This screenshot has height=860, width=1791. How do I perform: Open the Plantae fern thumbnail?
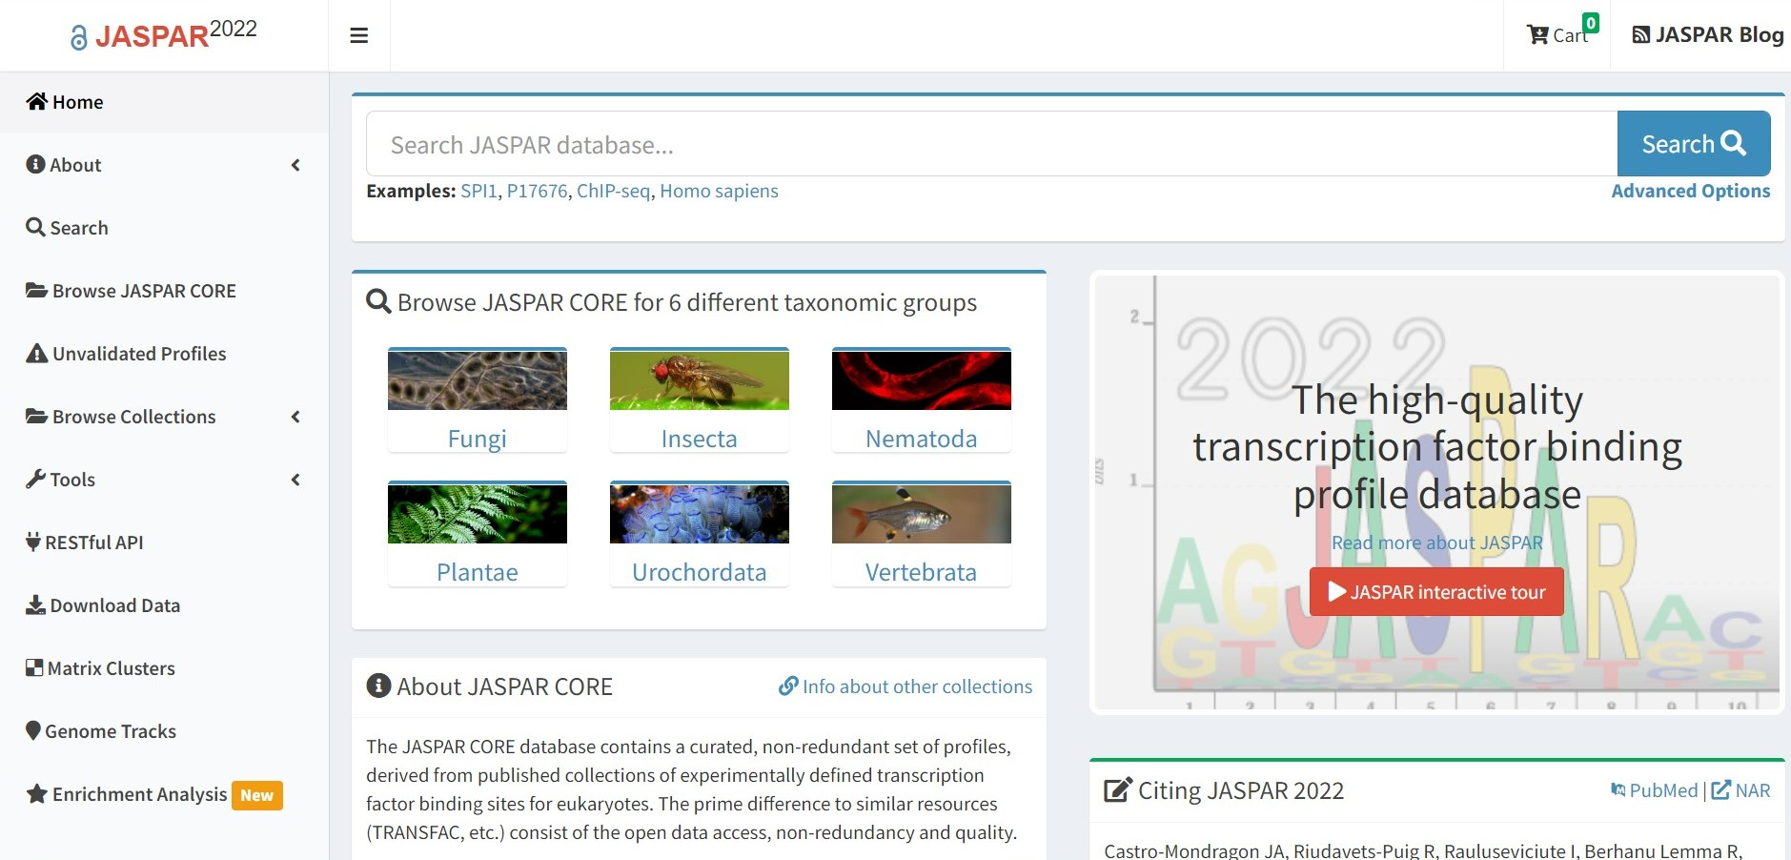click(x=478, y=513)
